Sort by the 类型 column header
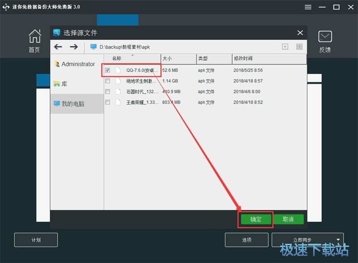This screenshot has height=263, width=358. tap(214, 59)
